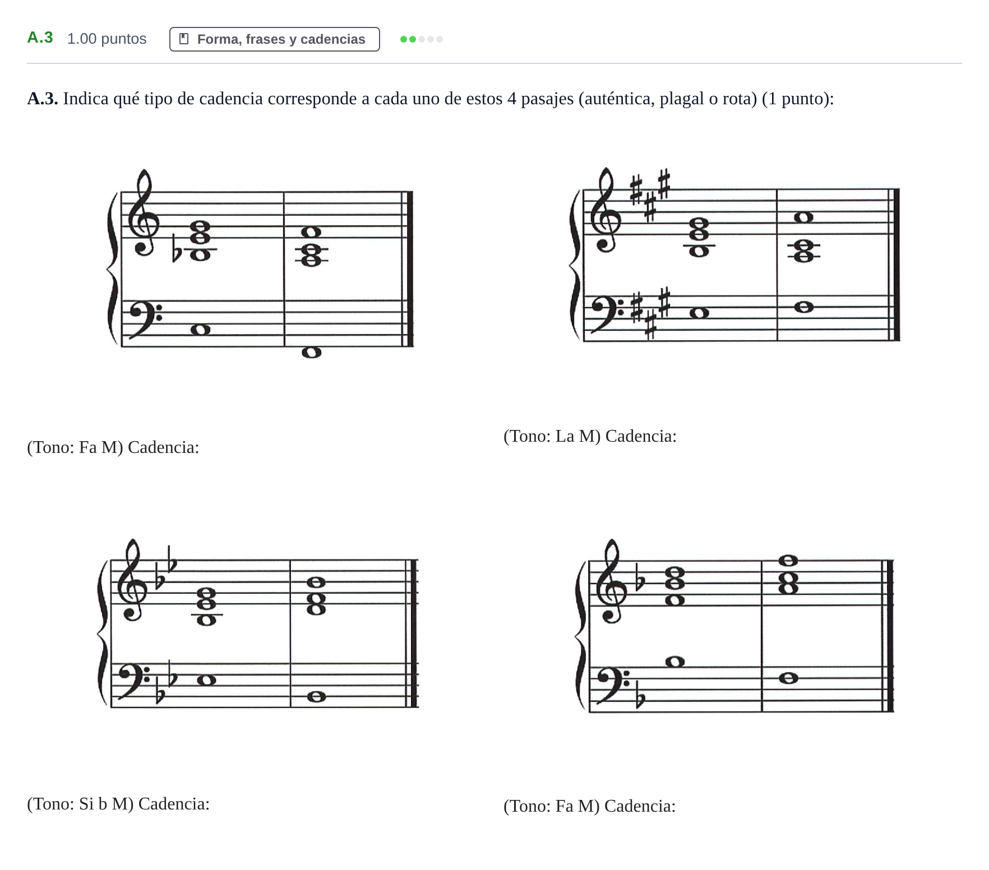Screen dimensions: 989x870
Task: Click the 'Forma, frases y cadencias' tag button
Action: click(274, 39)
